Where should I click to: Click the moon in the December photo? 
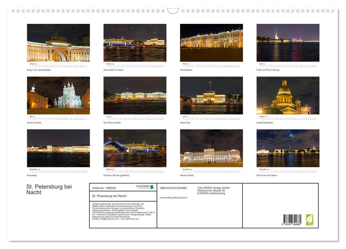(x=291, y=134)
